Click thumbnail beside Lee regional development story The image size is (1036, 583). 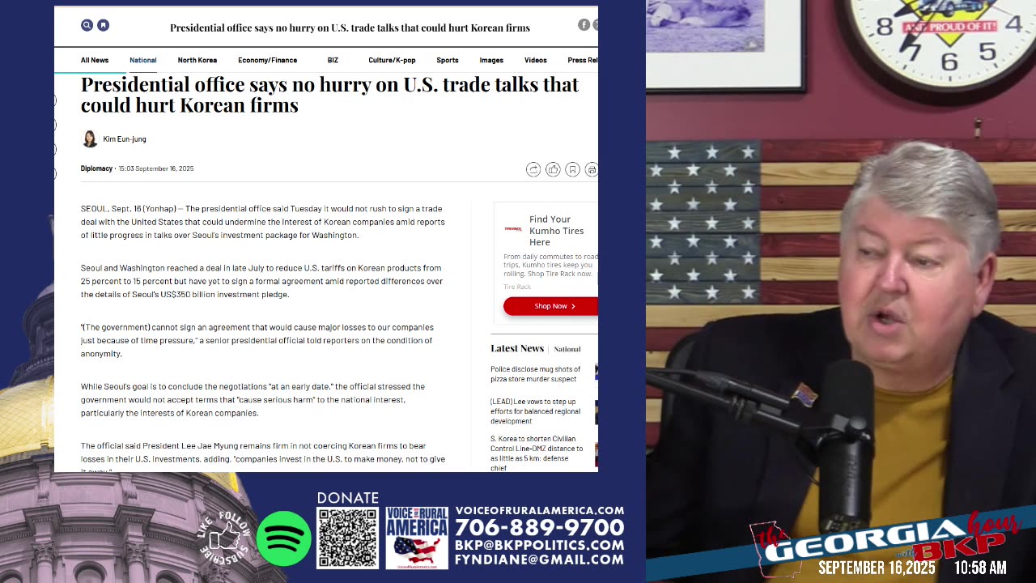point(597,411)
